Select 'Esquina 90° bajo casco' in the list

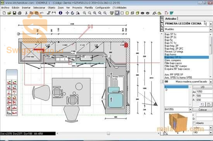point(177,69)
